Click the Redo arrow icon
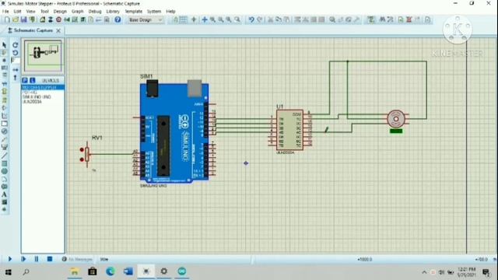This screenshot has height=280, width=498. coord(259,19)
